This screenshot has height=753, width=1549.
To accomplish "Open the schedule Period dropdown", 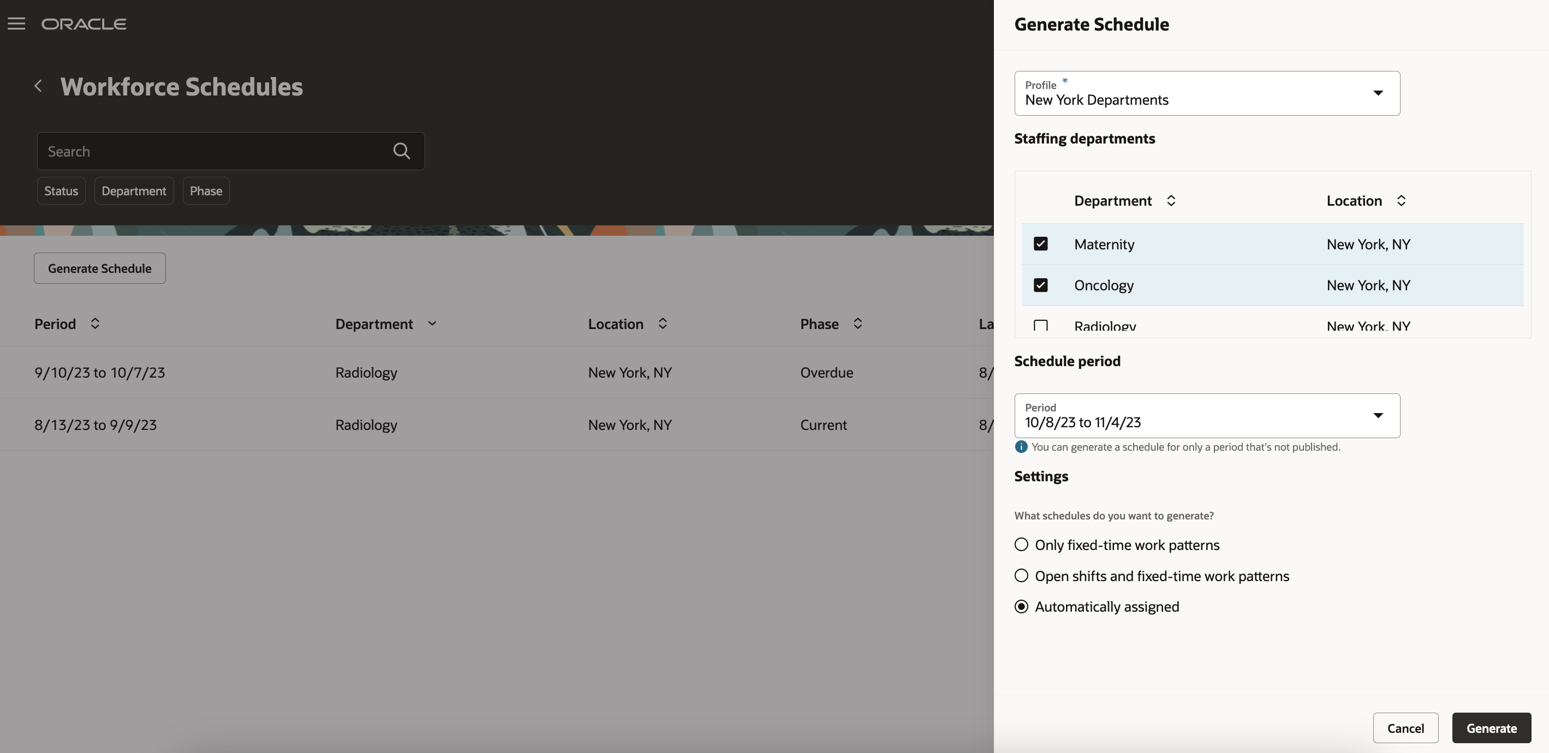I will [1378, 415].
